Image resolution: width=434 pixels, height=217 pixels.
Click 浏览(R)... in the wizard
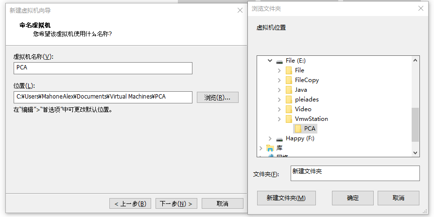[218, 97]
